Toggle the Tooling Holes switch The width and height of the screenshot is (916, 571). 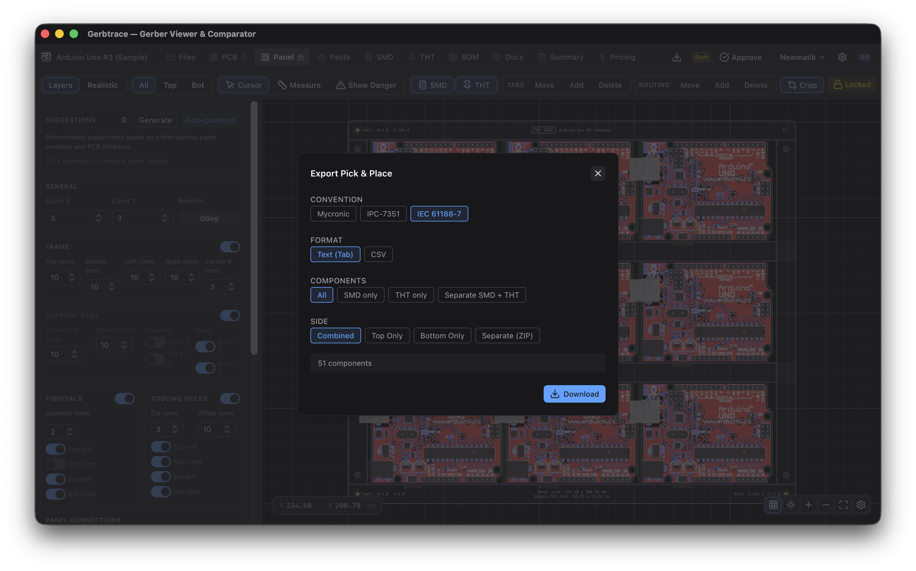(x=230, y=398)
